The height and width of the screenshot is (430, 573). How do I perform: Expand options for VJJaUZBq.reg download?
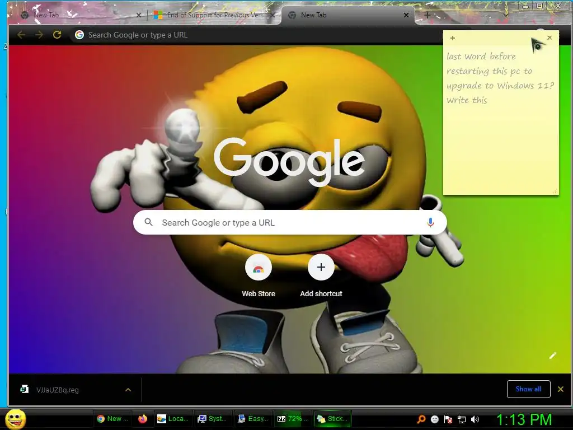coord(128,390)
